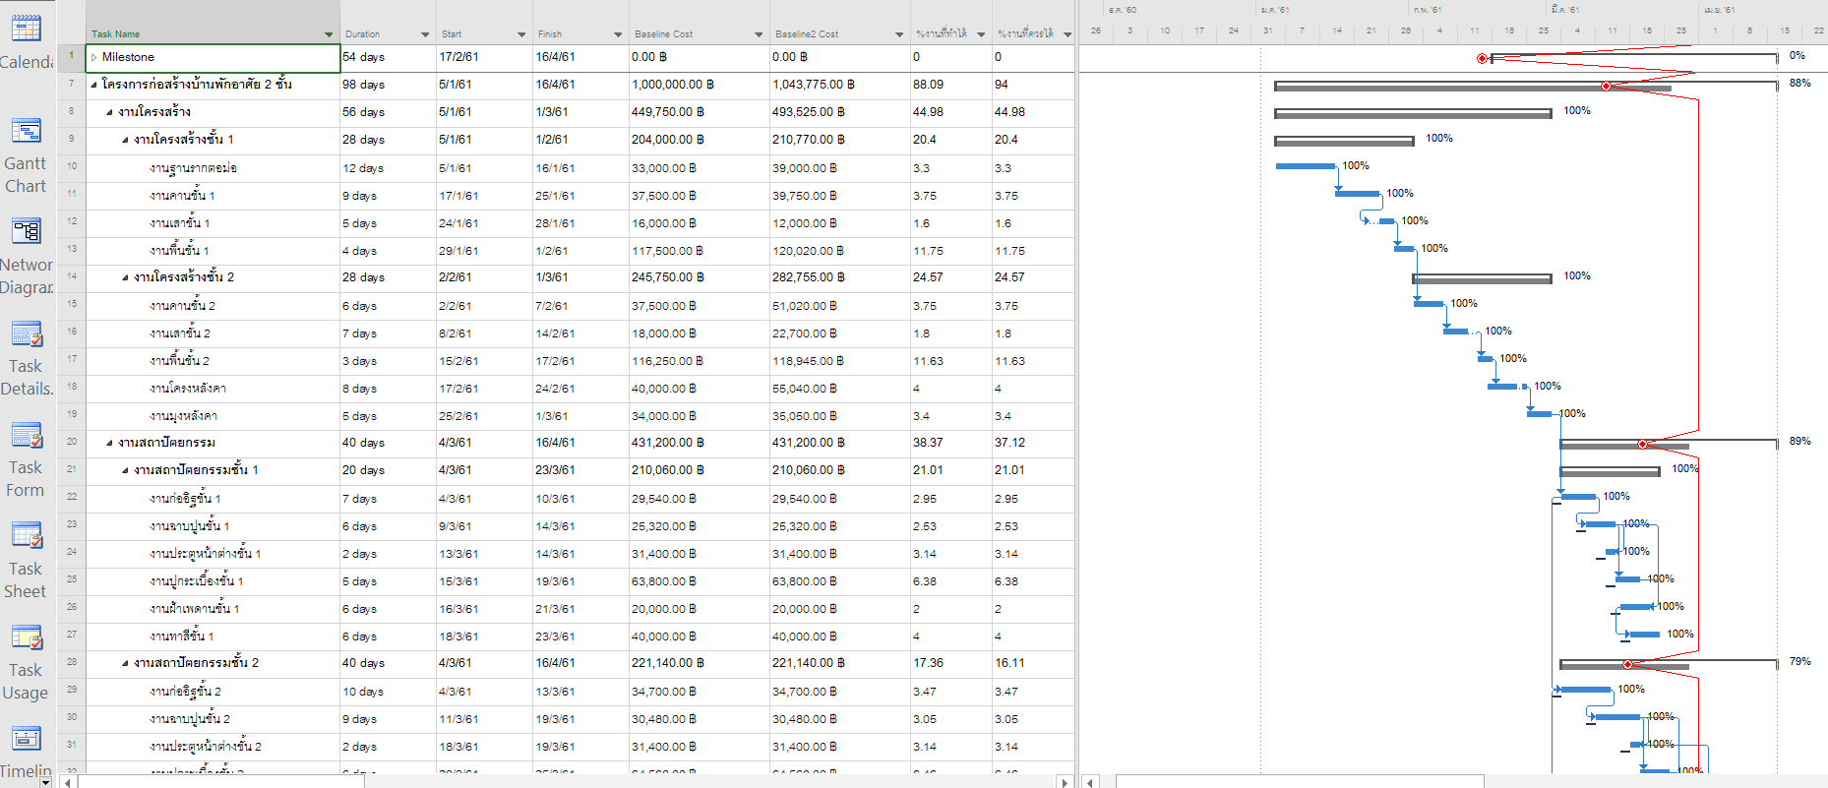Screen dimensions: 1828x788
Task: Collapse the งานสถาปัตยกรรม summary task
Action: point(109,443)
